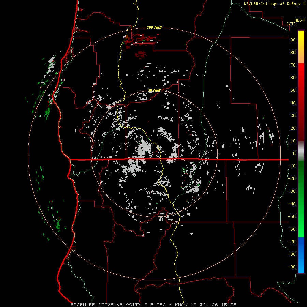Click the 0 value on velocity scale
Image resolution: width=307 pixels, height=307 pixels.
[294, 153]
